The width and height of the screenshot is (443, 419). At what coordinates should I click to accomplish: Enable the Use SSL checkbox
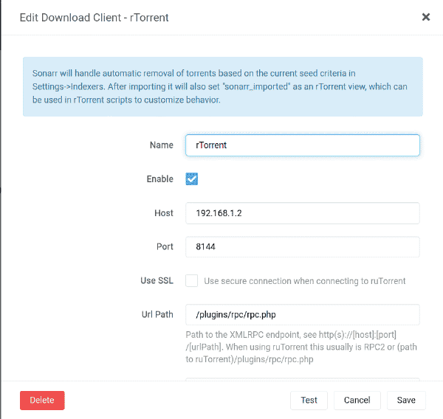(x=191, y=280)
